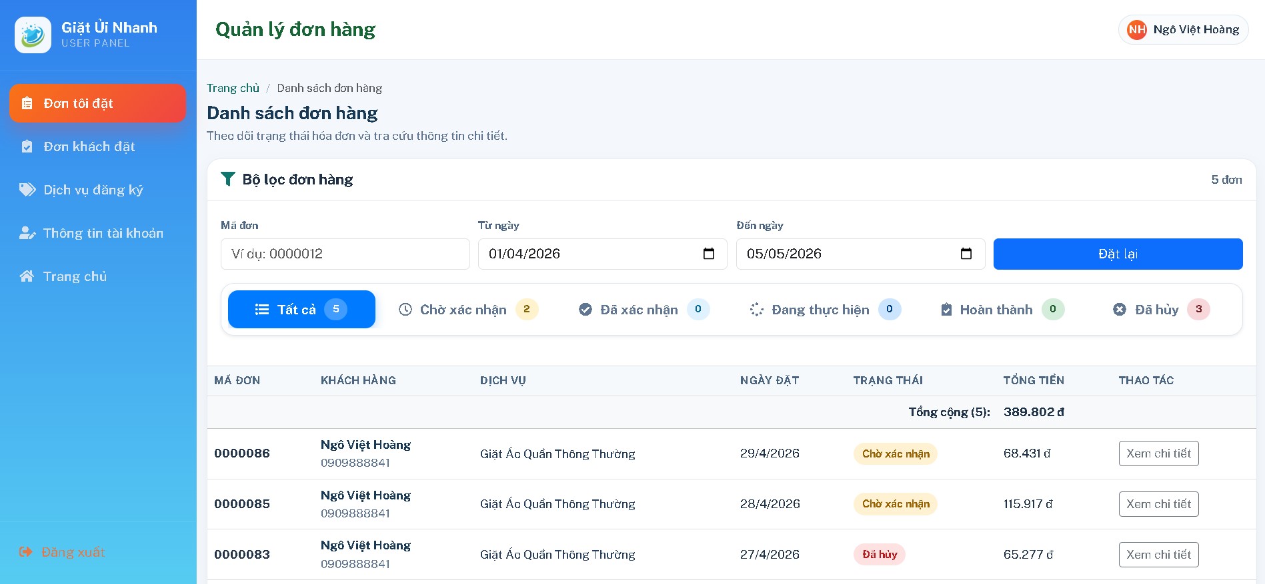Click the clipboard icon beside Đơn tôi đặt

coord(27,103)
